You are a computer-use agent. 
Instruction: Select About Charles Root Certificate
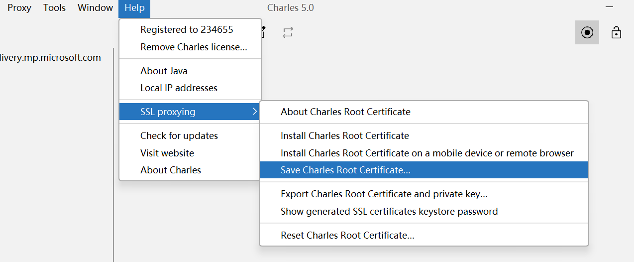tap(424, 112)
